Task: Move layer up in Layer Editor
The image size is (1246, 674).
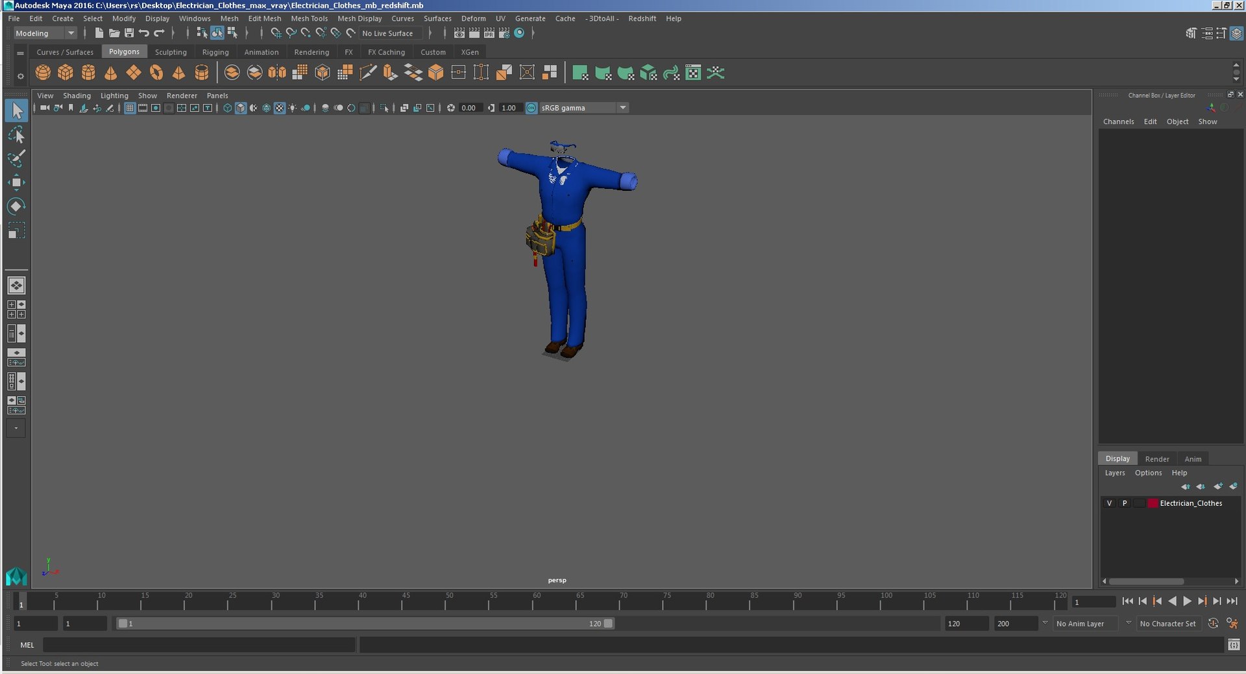Action: point(1186,486)
